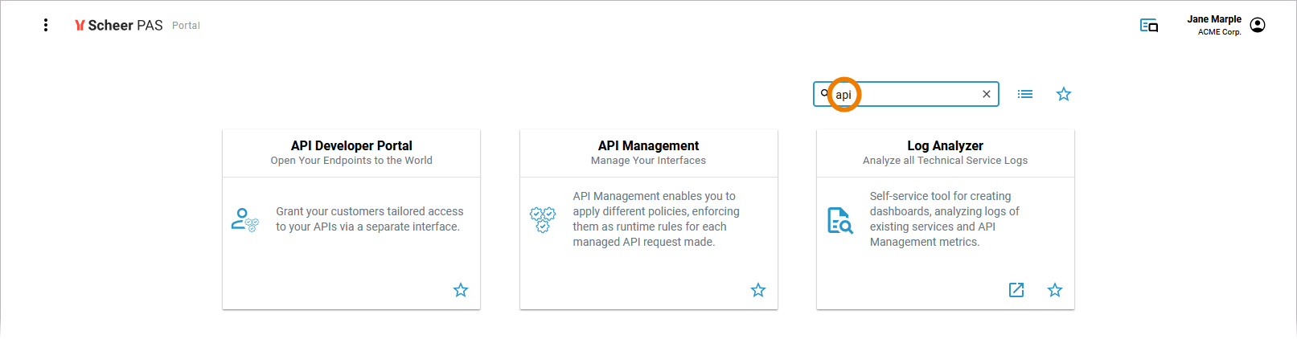
Task: Mark Log Analyzer as favorite
Action: pos(1055,290)
